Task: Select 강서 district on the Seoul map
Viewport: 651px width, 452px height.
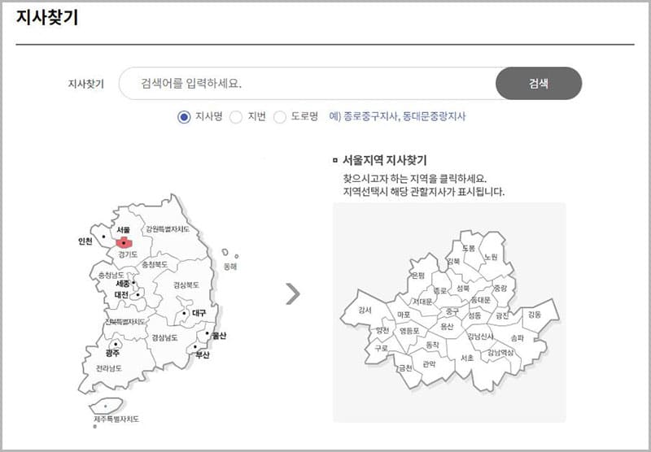Action: click(365, 311)
